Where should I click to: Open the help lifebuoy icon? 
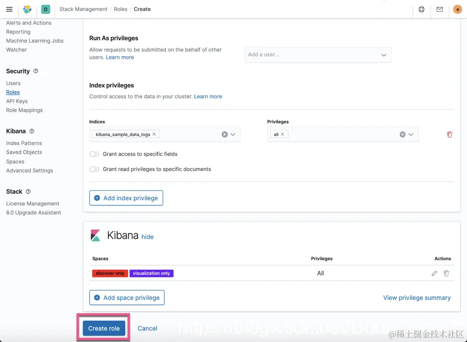(x=422, y=9)
